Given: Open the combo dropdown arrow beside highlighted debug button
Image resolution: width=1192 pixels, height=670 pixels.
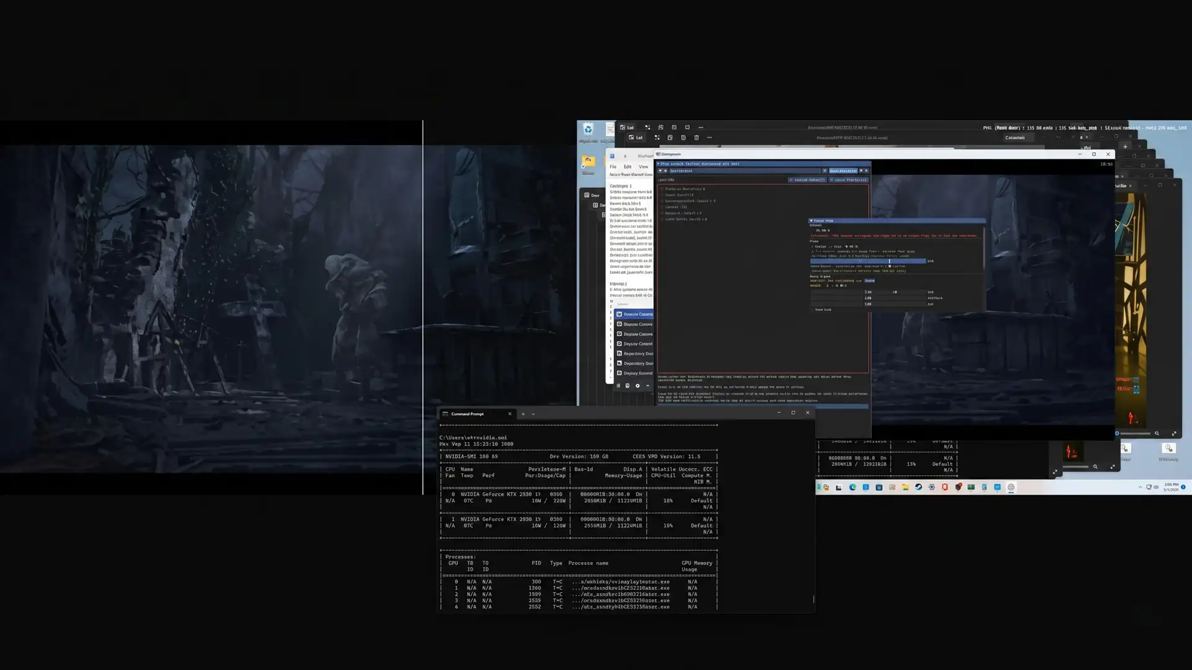Looking at the screenshot, I should tap(824, 171).
